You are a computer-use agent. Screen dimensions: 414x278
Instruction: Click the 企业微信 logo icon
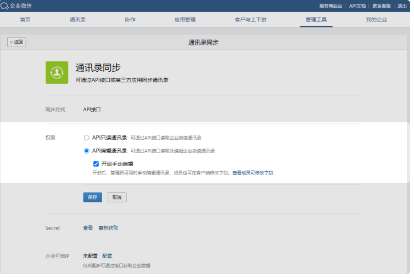[4, 6]
